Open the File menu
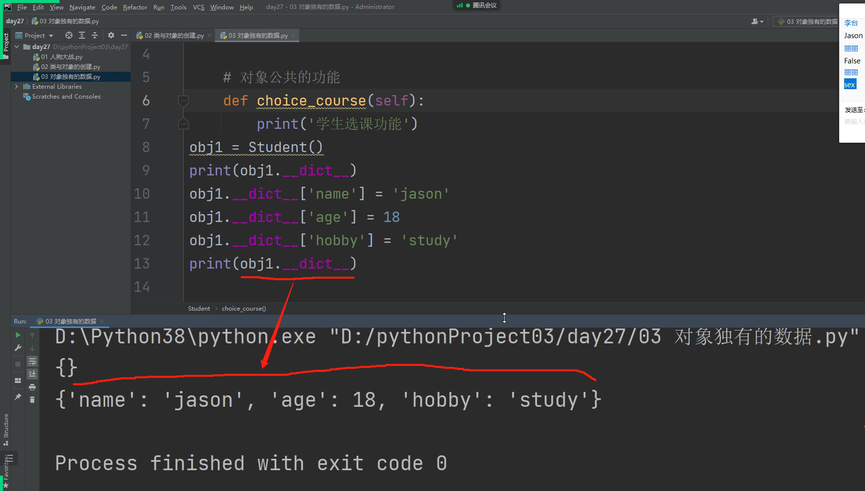 [22, 7]
